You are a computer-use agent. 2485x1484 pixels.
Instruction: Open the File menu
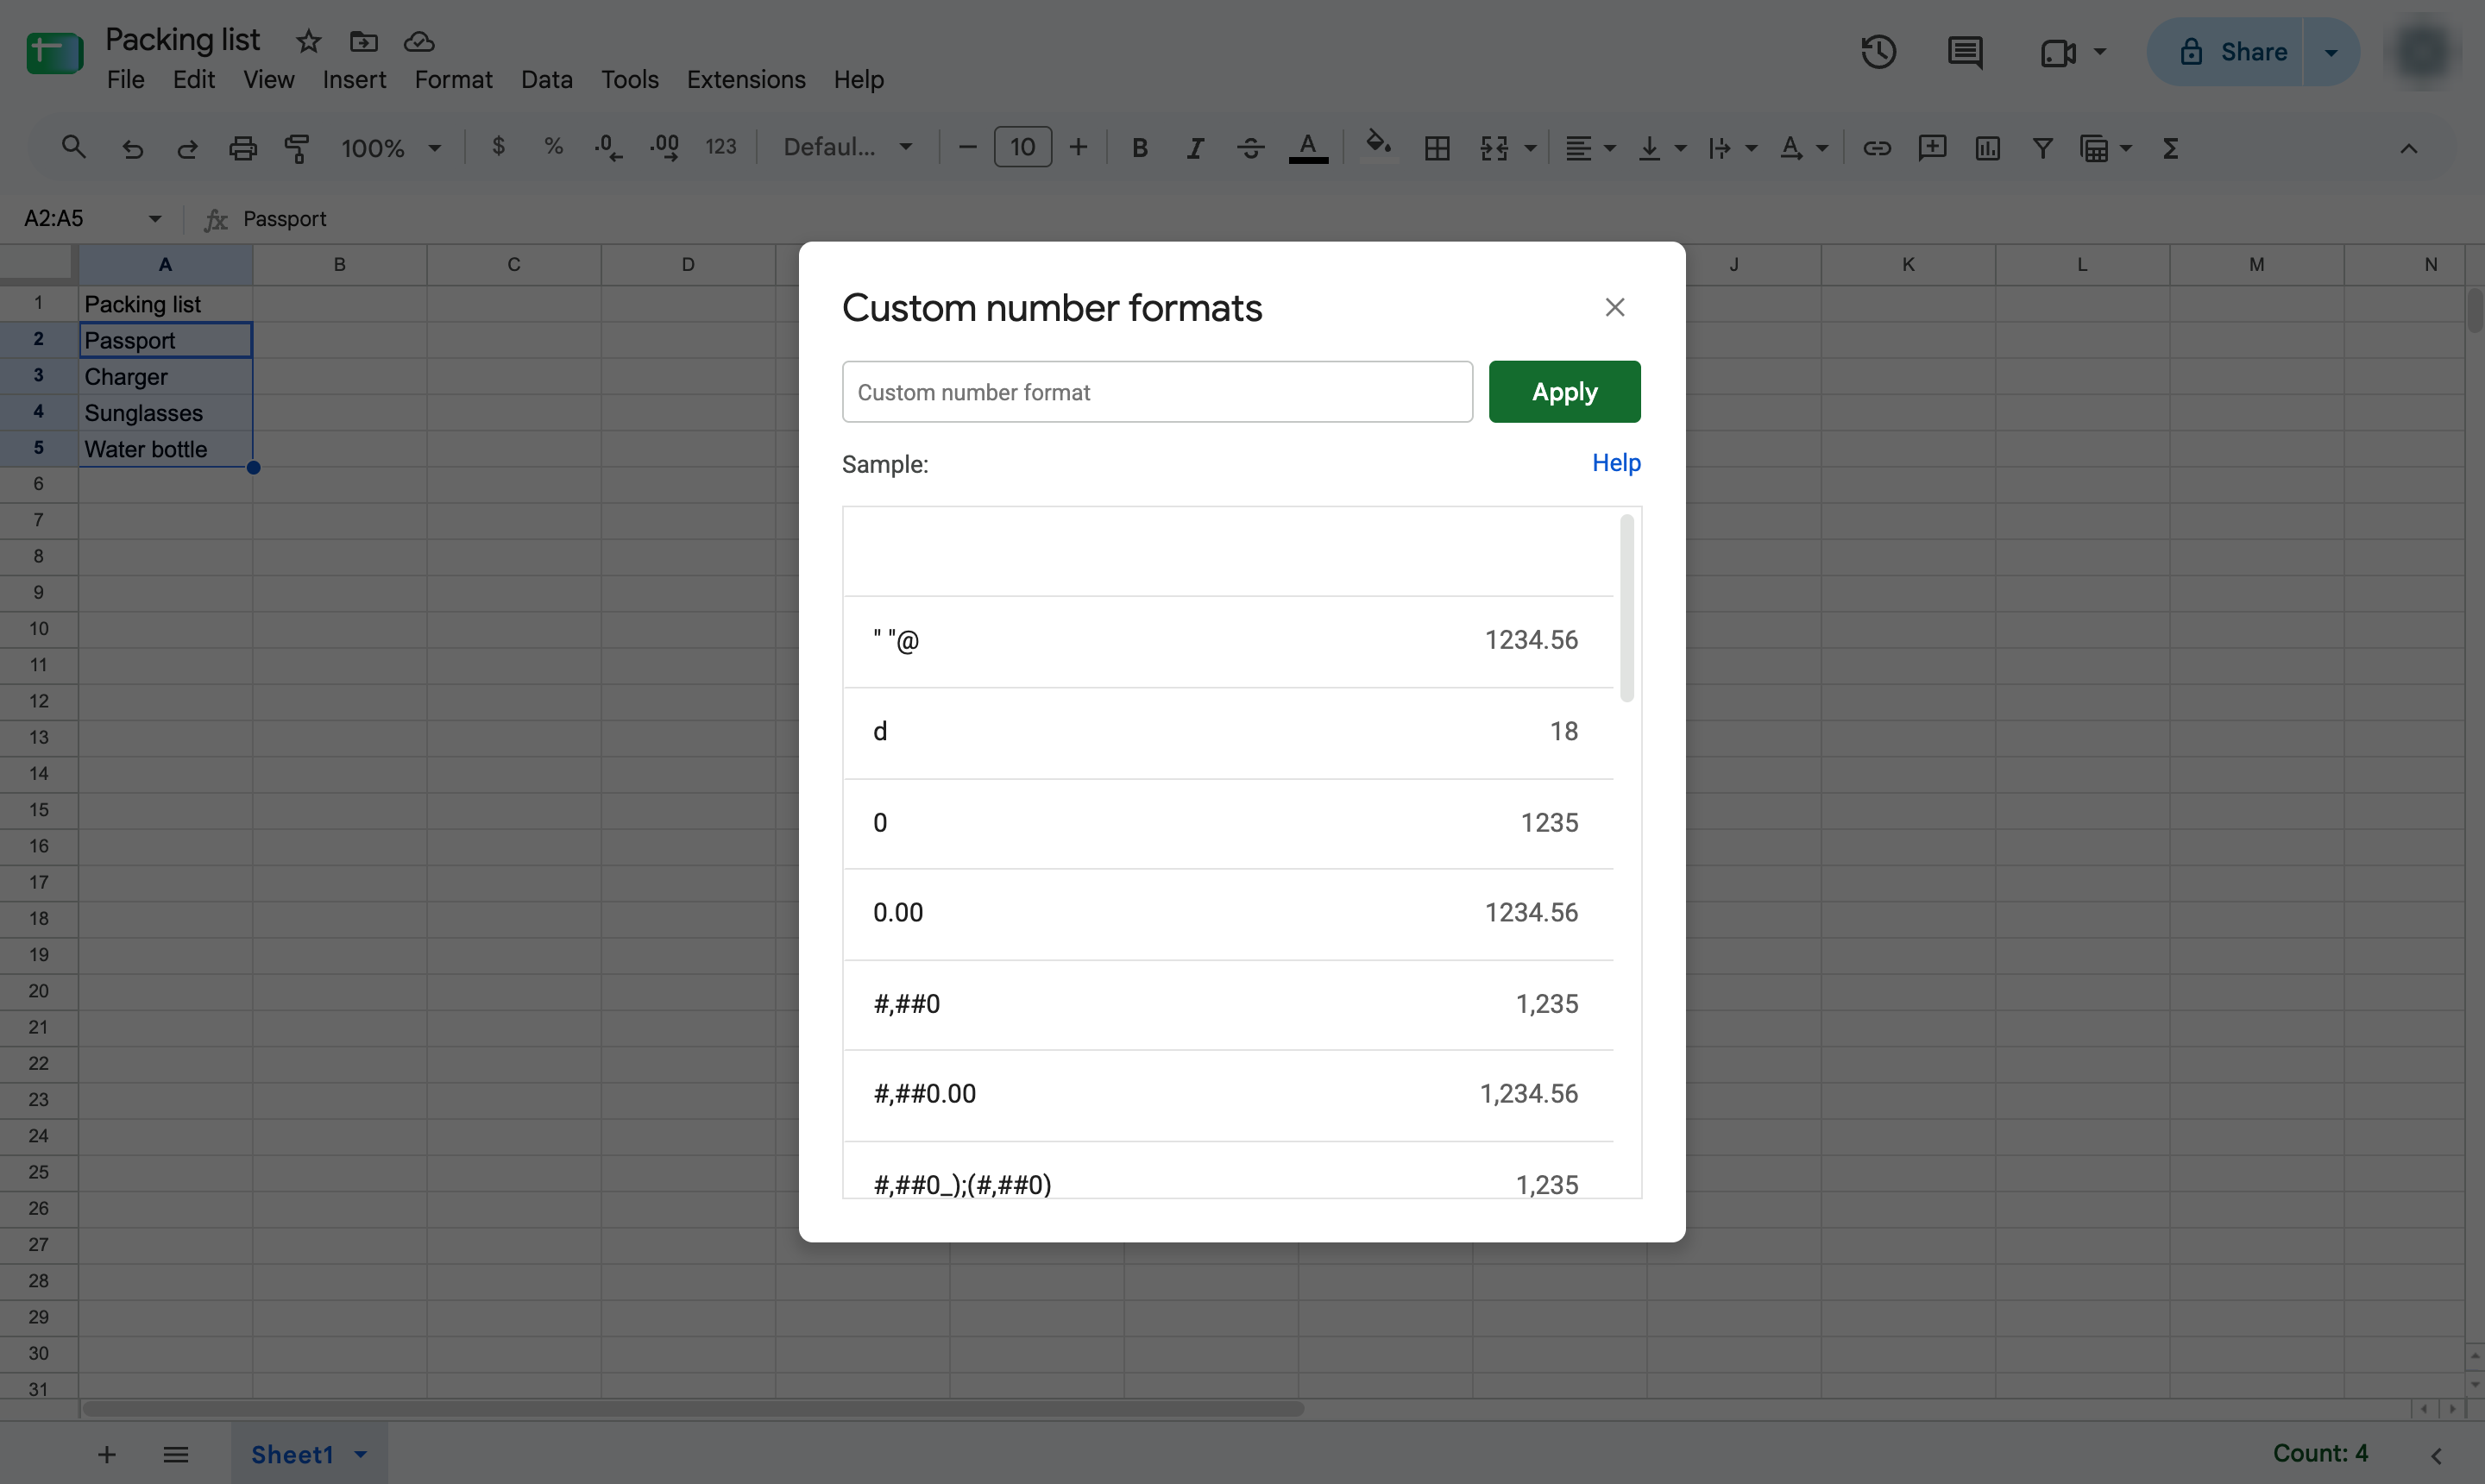[126, 79]
